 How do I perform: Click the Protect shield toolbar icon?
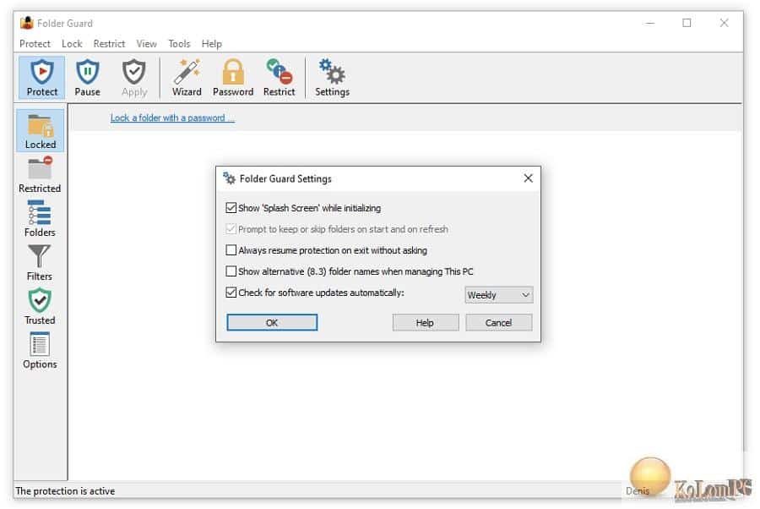(x=41, y=78)
